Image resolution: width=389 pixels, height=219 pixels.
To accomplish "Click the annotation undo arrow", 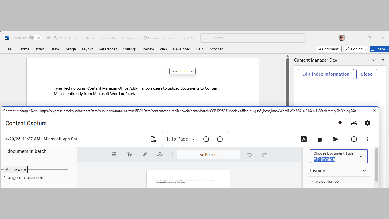I will (x=249, y=155).
